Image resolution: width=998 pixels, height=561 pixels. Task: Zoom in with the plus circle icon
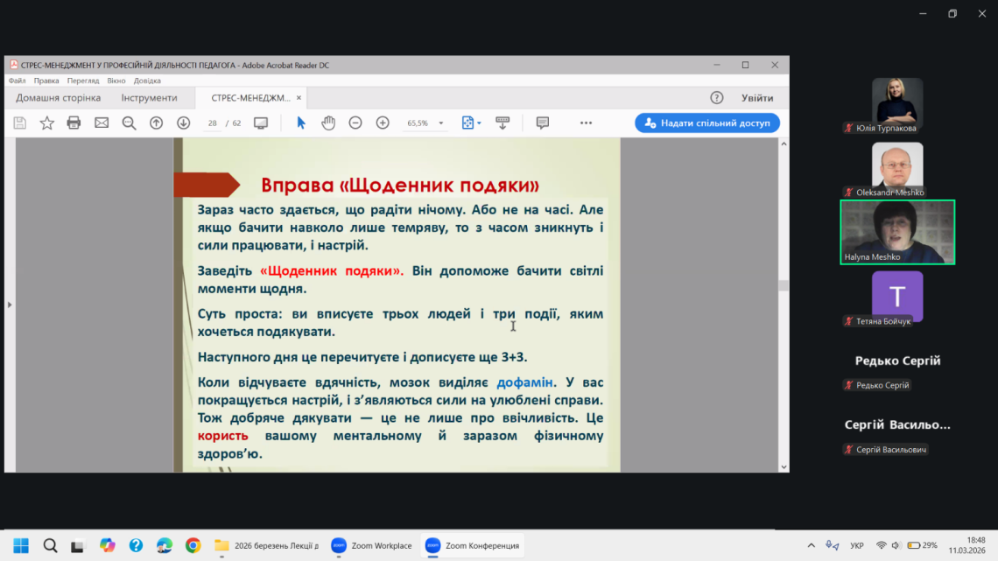click(383, 123)
